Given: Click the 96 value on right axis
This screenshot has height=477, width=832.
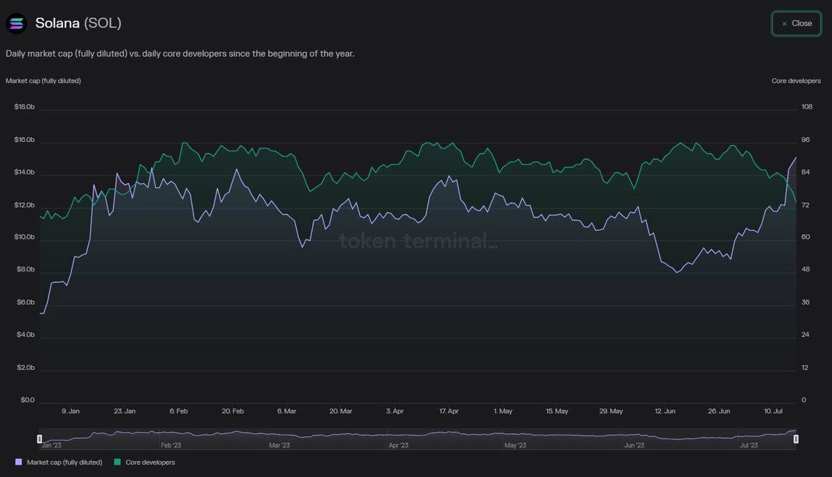Looking at the screenshot, I should [x=806, y=140].
